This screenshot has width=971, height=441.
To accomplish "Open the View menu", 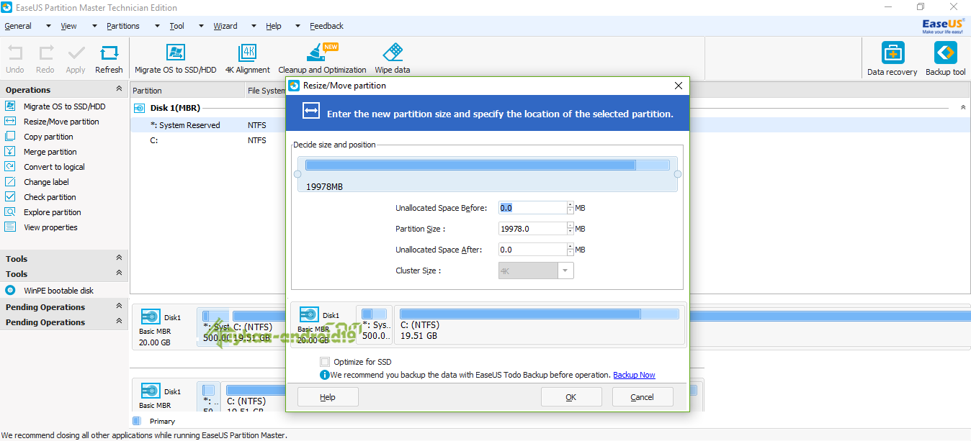I will 68,26.
